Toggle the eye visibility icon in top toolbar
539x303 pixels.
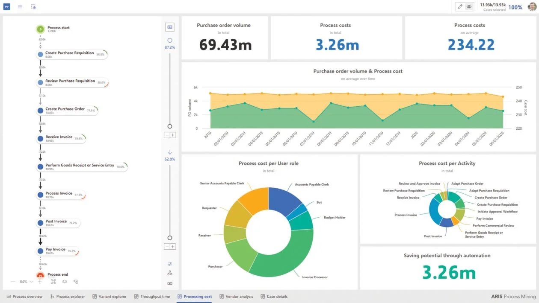(469, 6)
